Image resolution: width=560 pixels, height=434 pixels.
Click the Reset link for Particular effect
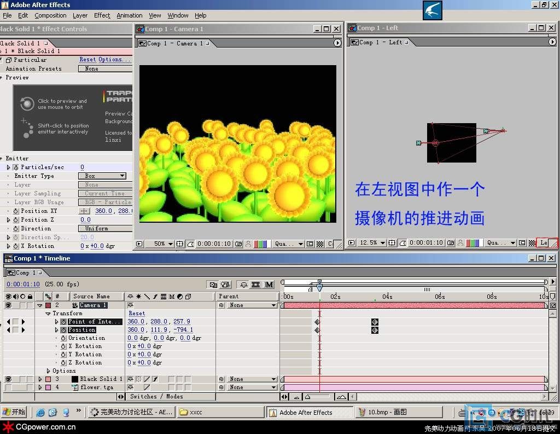coord(87,60)
